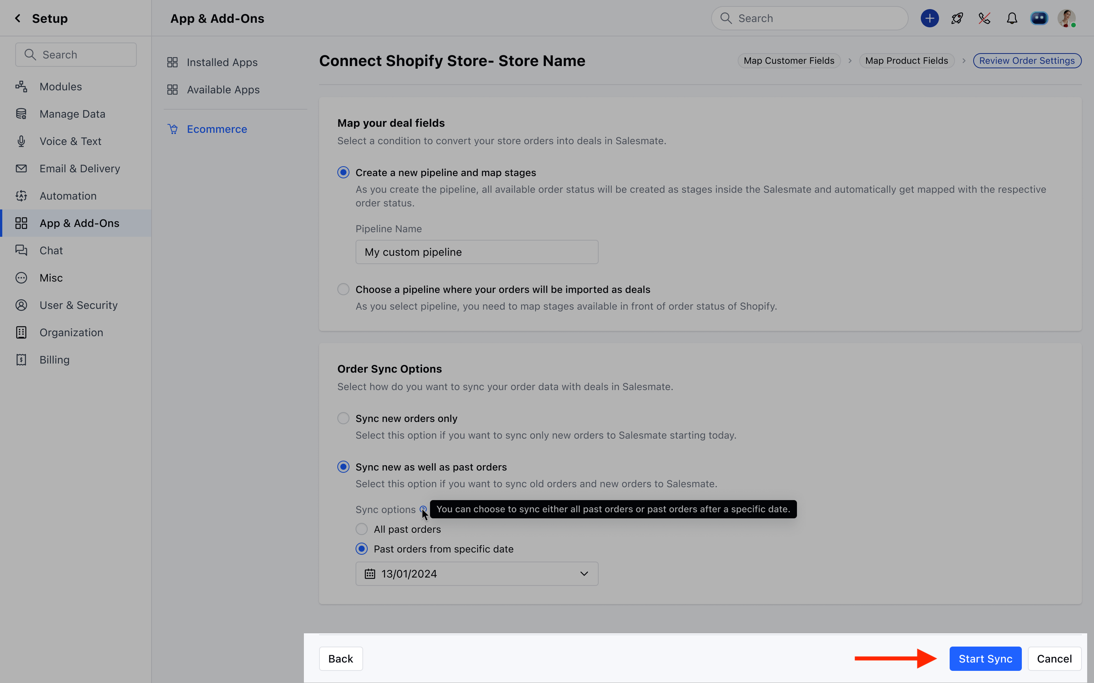Select Choose a pipeline for imported orders
1094x683 pixels.
343,289
